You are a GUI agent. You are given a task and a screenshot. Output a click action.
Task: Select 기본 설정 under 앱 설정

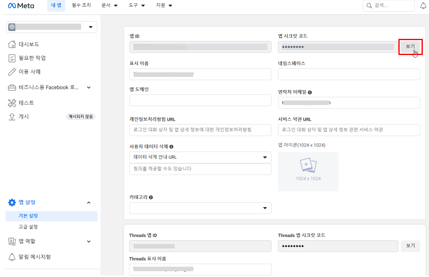pyautogui.click(x=51, y=216)
